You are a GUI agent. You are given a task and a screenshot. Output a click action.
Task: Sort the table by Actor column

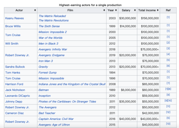coord(35,10)
